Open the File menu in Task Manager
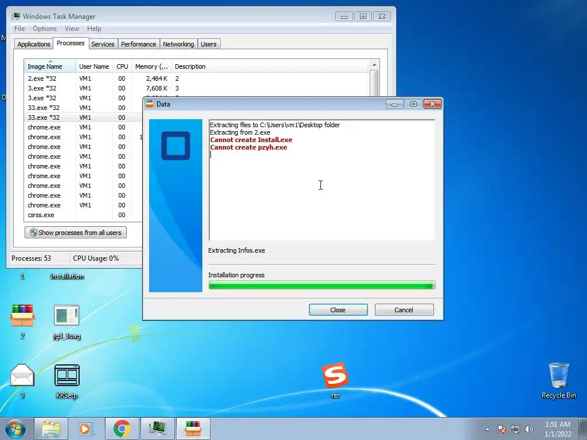 click(x=19, y=29)
